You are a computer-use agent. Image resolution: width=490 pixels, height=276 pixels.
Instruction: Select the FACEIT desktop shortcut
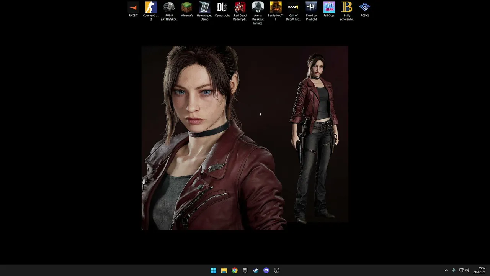pos(133,10)
